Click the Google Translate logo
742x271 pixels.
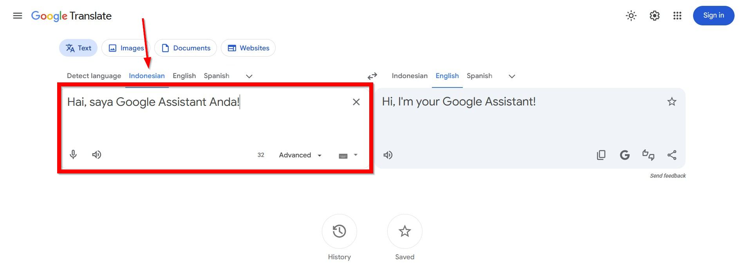[71, 16]
